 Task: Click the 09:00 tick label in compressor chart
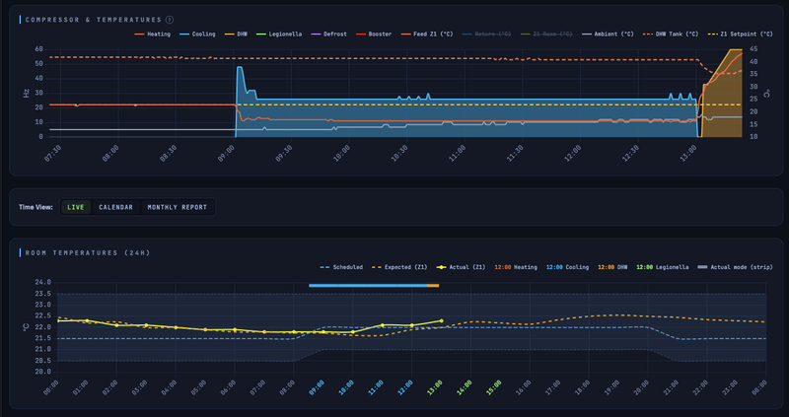pos(227,153)
